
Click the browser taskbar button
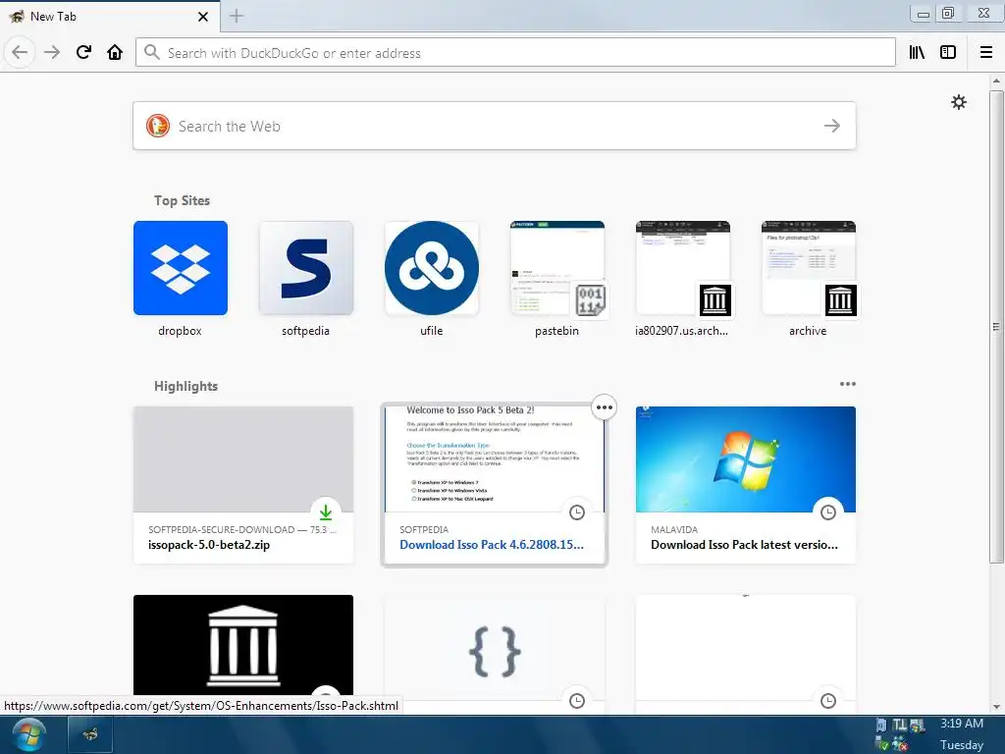90,734
